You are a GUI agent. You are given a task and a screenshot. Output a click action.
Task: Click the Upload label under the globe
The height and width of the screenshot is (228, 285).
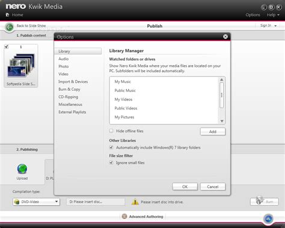pyautogui.click(x=22, y=178)
